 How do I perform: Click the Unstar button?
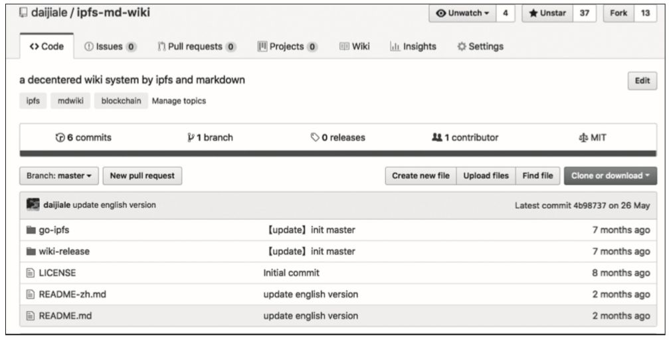[x=548, y=13]
